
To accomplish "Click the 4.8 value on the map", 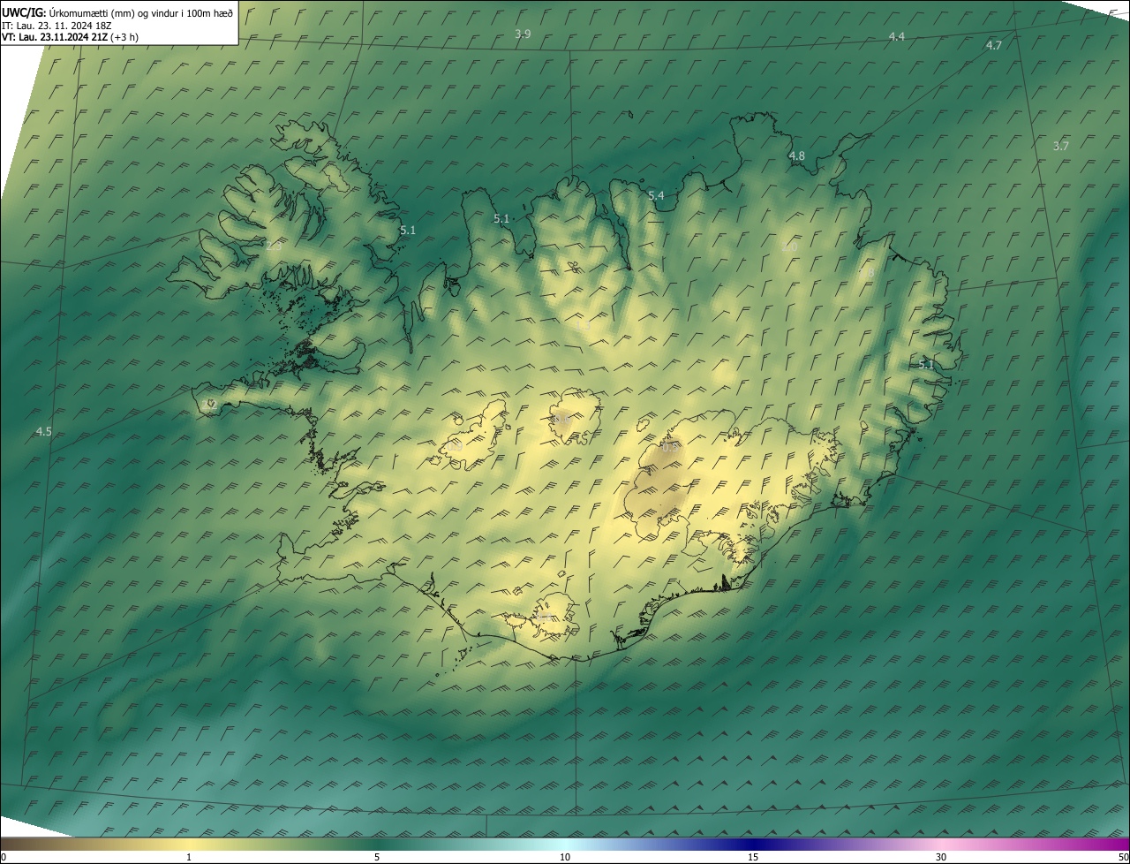I will (x=796, y=155).
